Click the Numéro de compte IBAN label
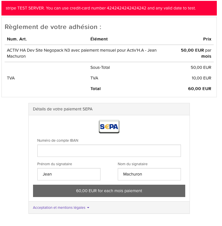222x226 pixels. point(58,140)
